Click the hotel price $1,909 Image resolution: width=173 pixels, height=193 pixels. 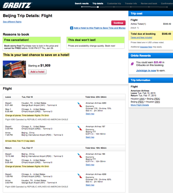[x=45, y=66]
